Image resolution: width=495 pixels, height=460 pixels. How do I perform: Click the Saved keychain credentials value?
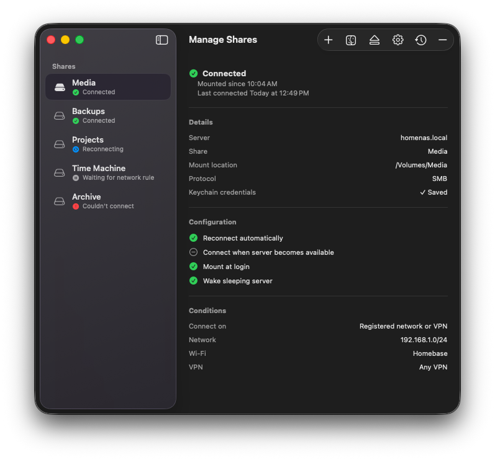(434, 192)
